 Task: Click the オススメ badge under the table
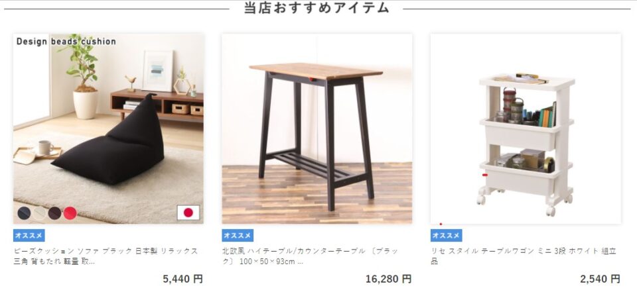pos(238,236)
